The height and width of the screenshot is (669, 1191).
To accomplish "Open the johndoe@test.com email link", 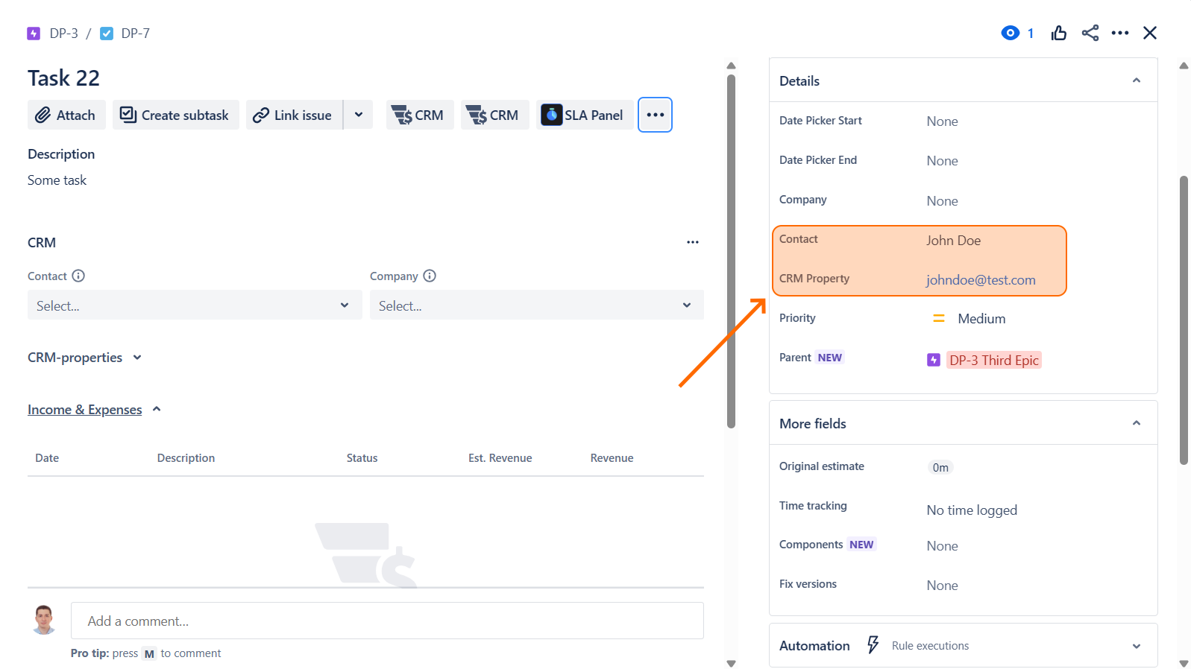I will click(981, 280).
